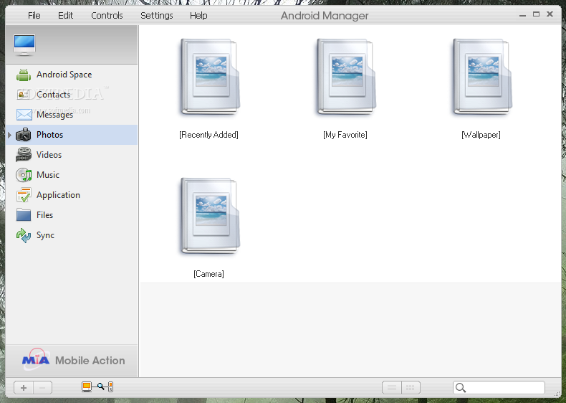Maximize the Android Manager window

click(537, 14)
